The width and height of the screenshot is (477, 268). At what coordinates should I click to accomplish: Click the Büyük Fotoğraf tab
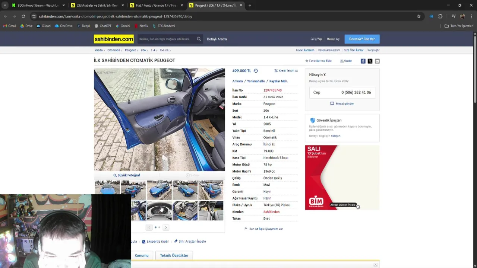coord(127,175)
